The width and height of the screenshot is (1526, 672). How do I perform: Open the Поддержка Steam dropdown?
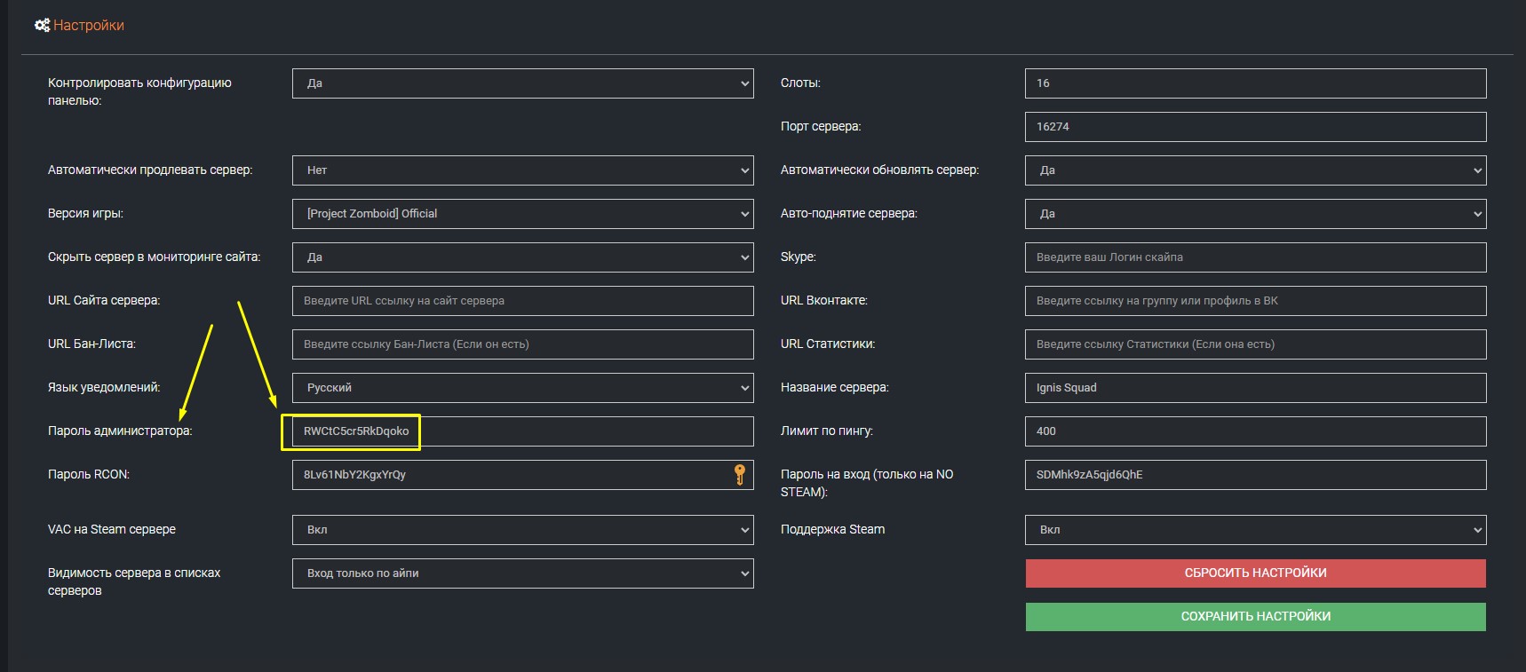[x=1255, y=530]
